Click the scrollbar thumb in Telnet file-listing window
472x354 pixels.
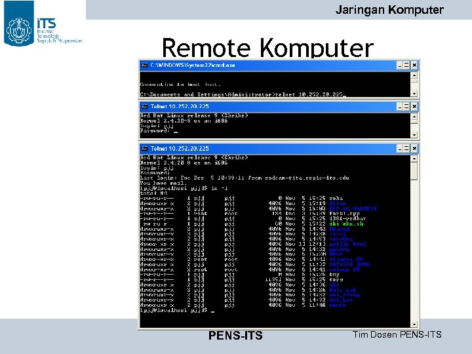[x=414, y=172]
